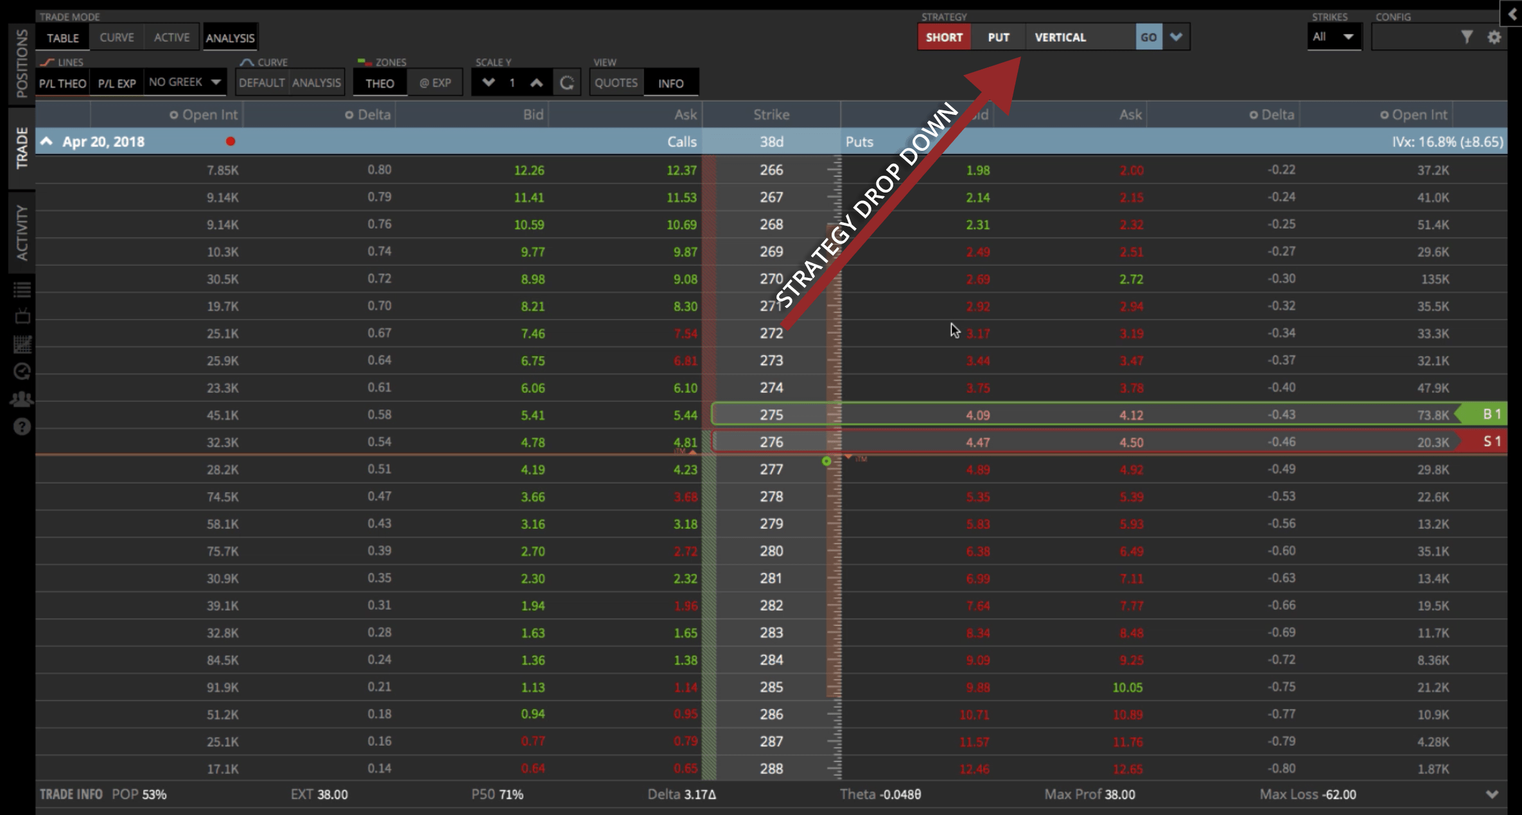The image size is (1522, 815).
Task: Click put ask 2.72 at strike 270
Action: (x=1131, y=279)
